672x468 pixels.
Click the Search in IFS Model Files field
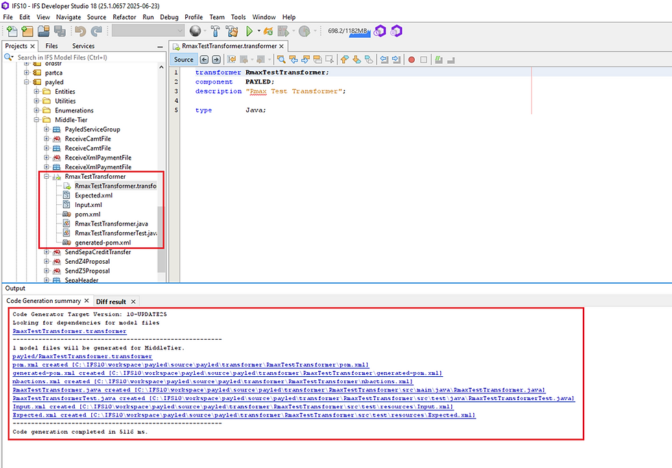point(84,57)
